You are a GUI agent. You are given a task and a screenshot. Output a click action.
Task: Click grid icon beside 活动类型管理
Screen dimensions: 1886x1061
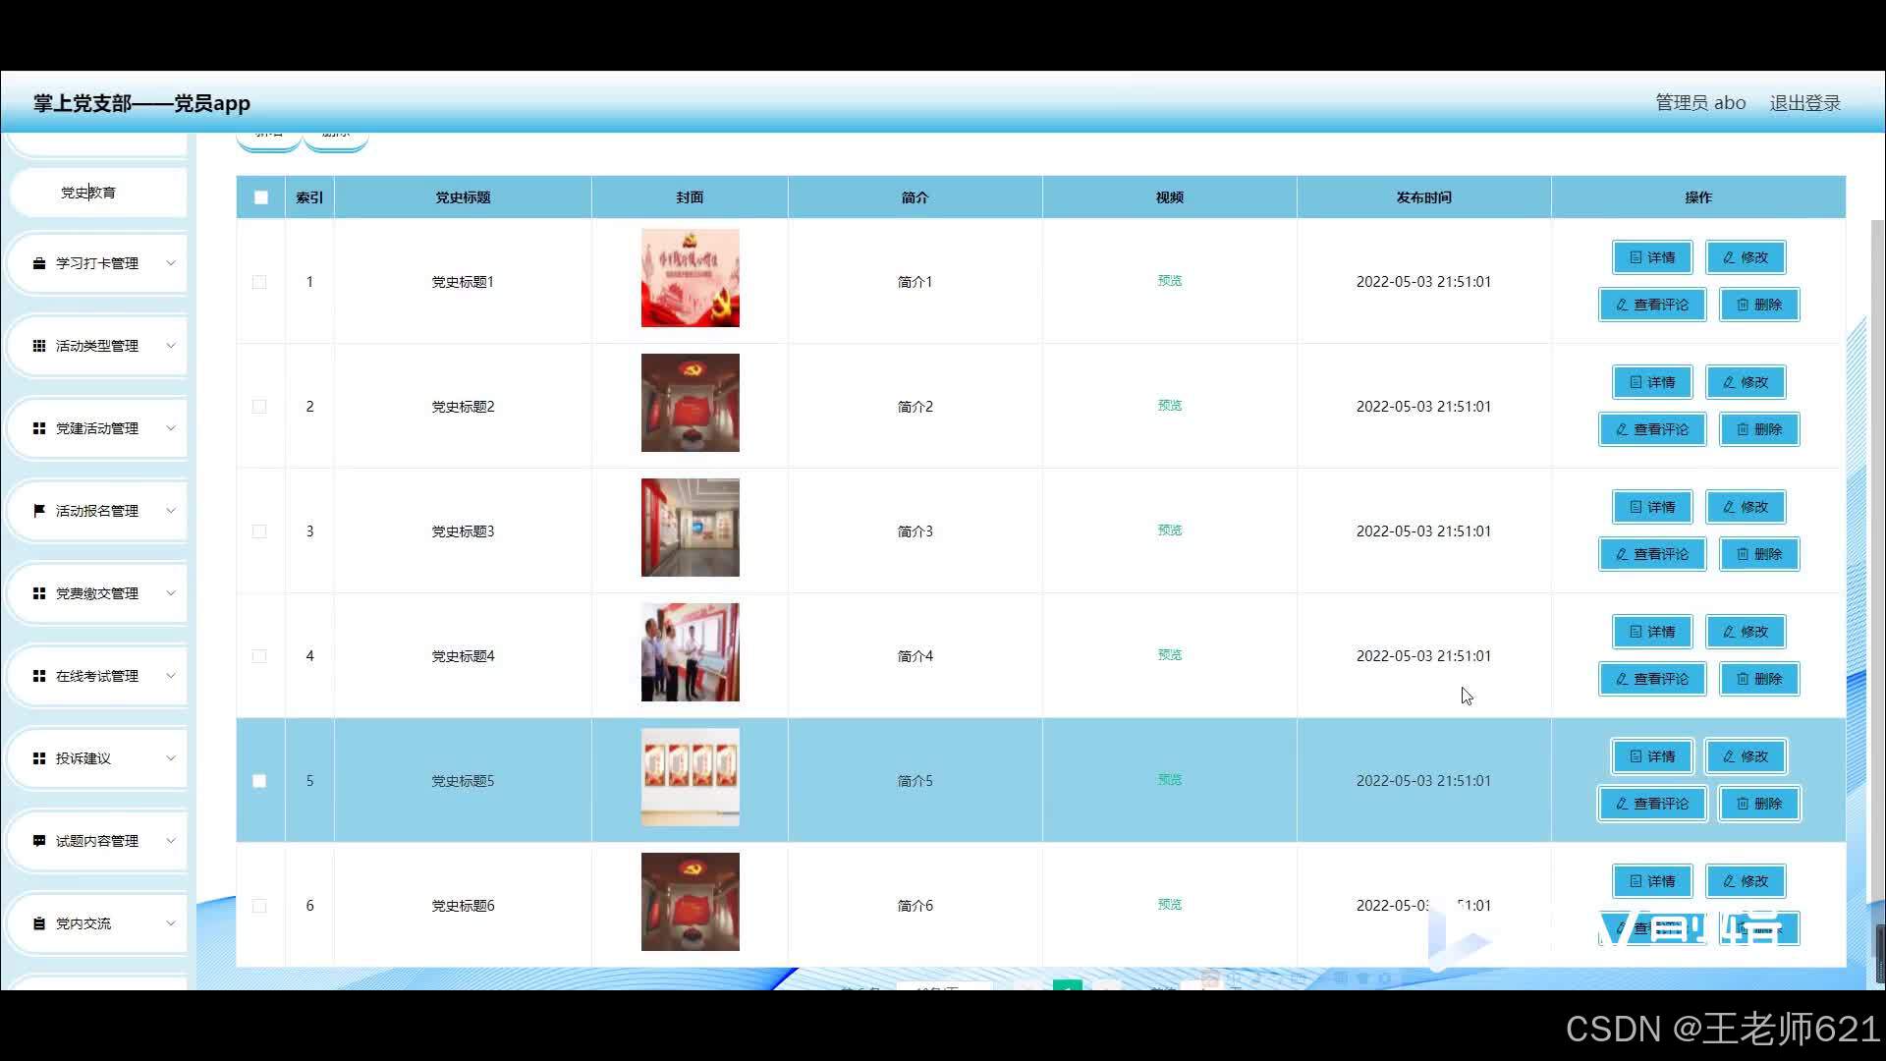(x=39, y=346)
